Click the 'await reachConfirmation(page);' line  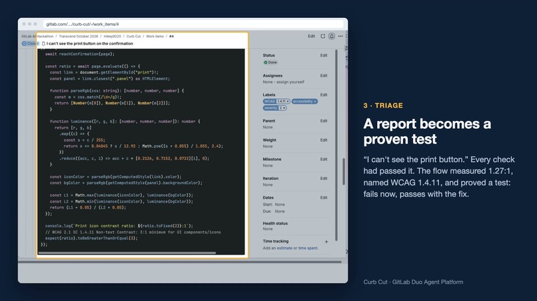click(80, 54)
